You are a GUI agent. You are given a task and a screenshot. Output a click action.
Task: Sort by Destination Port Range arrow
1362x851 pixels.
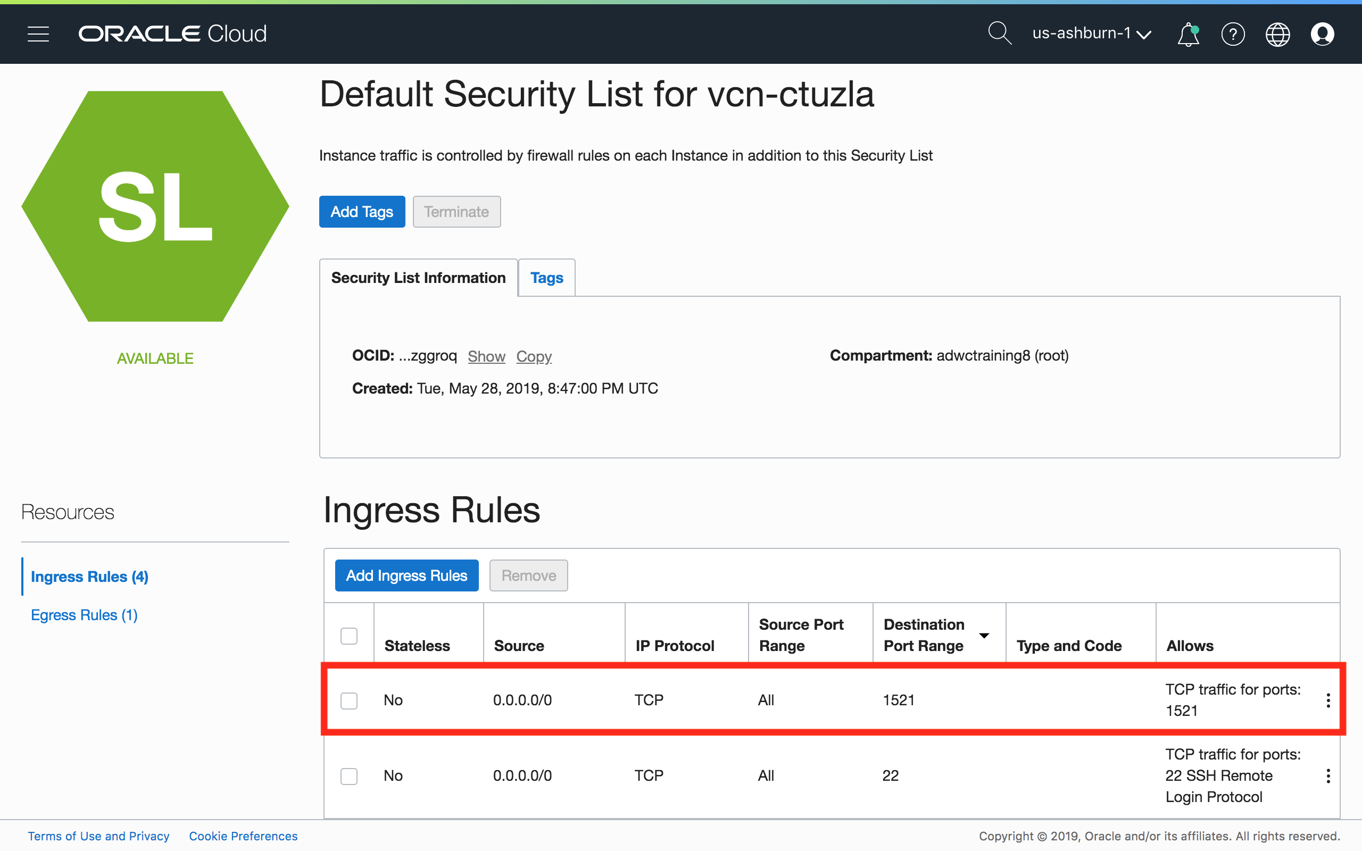tap(984, 636)
